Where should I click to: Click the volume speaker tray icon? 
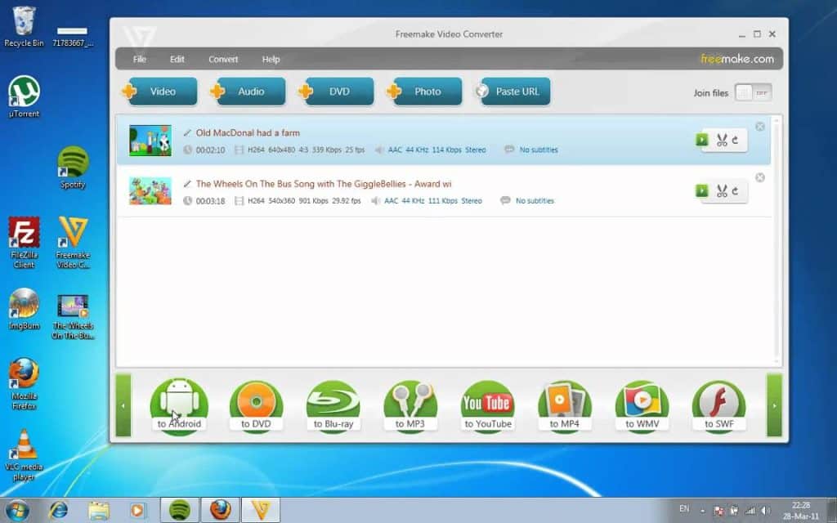coord(765,510)
